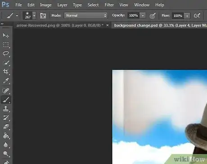Select the Blur tool

point(6,145)
